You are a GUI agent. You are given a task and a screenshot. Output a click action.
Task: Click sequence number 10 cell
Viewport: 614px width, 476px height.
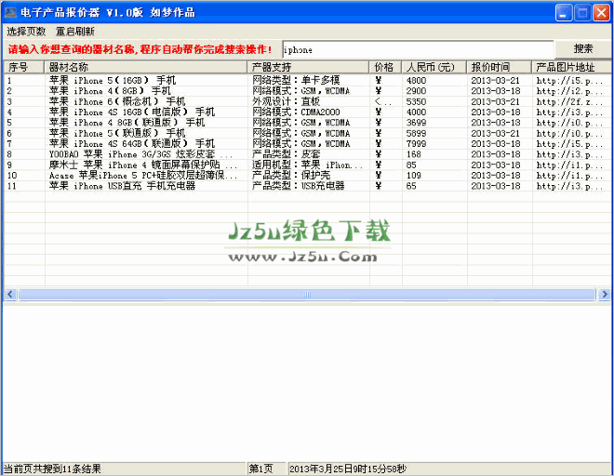12,176
